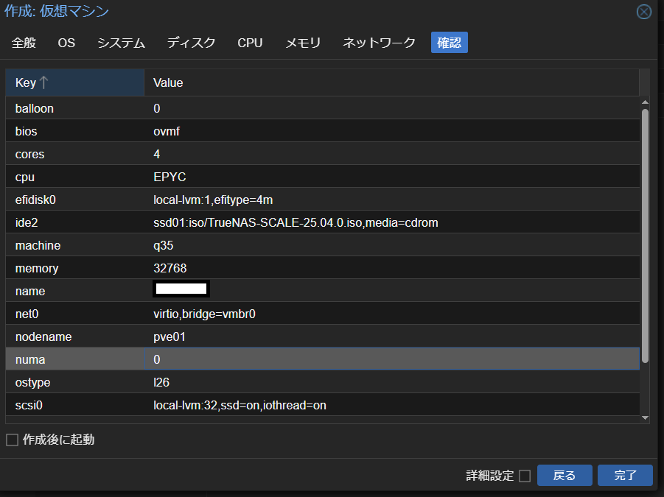Click the vertical scrollbar thumb
The height and width of the screenshot is (497, 664).
click(x=646, y=236)
